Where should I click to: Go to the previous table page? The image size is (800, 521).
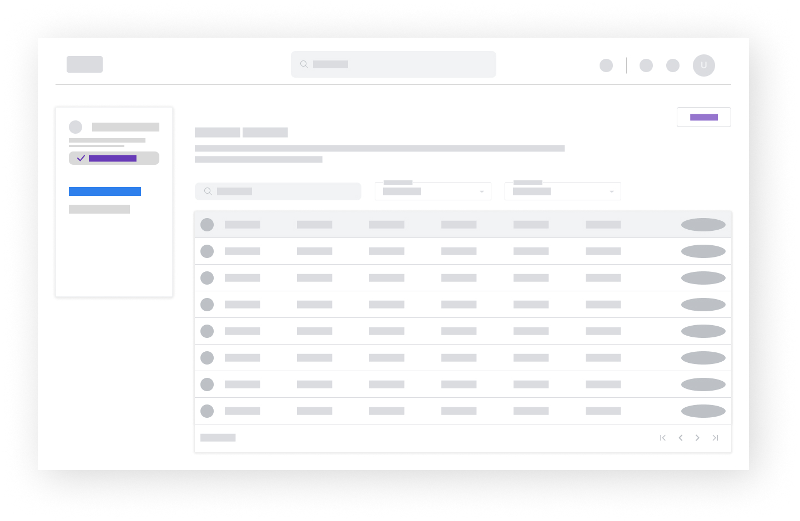[680, 438]
